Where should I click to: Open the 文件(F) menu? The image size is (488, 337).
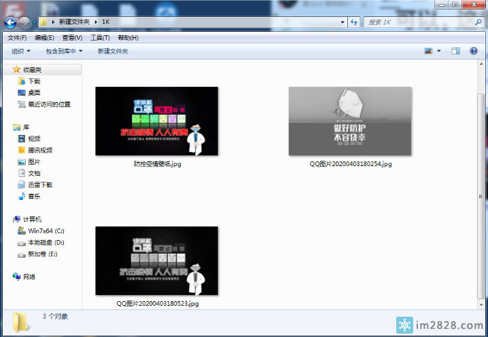pos(17,38)
